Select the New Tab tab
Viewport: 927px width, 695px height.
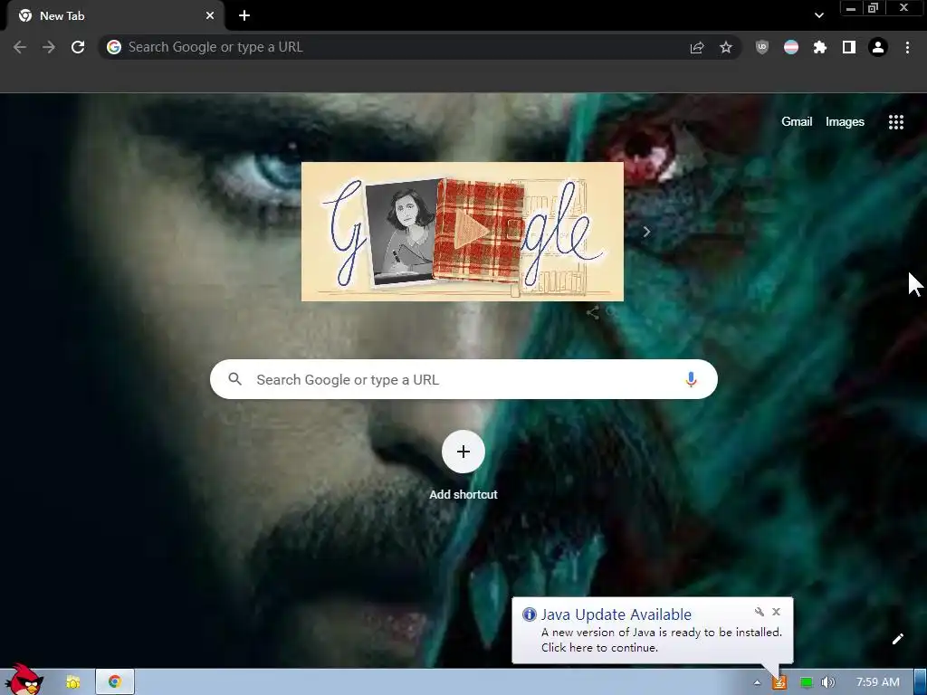tap(115, 16)
